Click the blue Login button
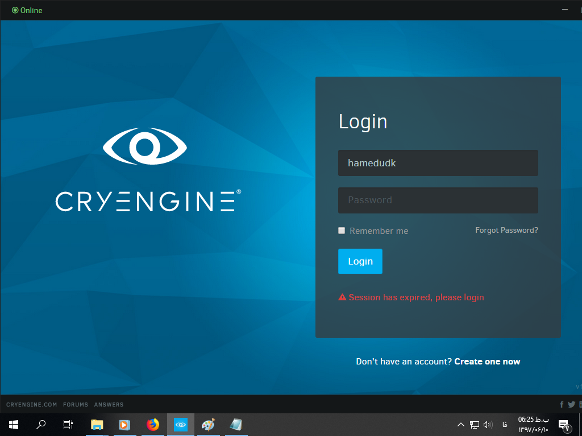This screenshot has width=582, height=436. pos(360,261)
